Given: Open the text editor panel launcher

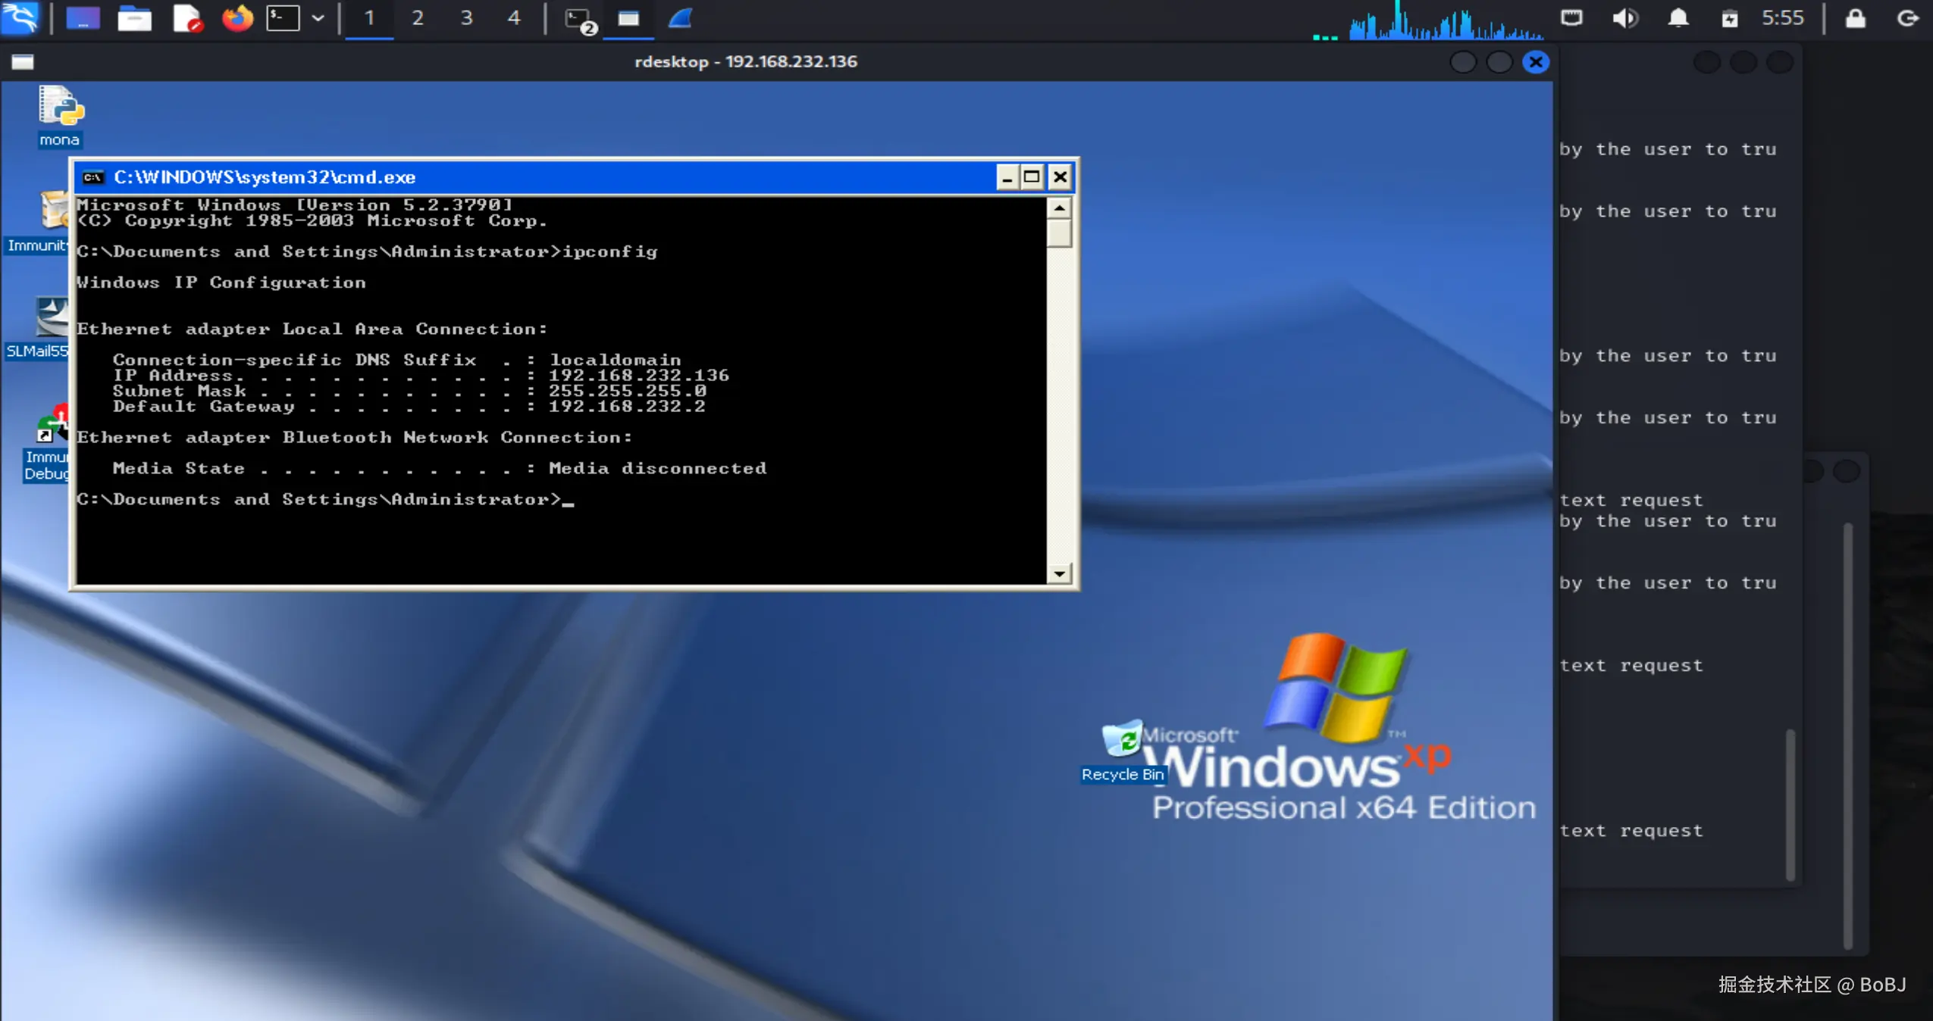Looking at the screenshot, I should click(x=186, y=18).
